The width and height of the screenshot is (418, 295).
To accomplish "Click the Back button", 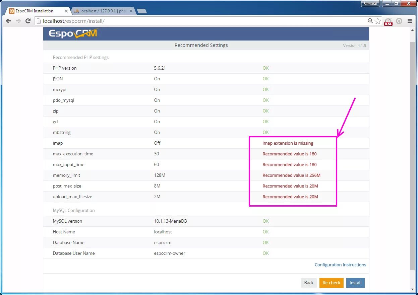I will coord(309,283).
